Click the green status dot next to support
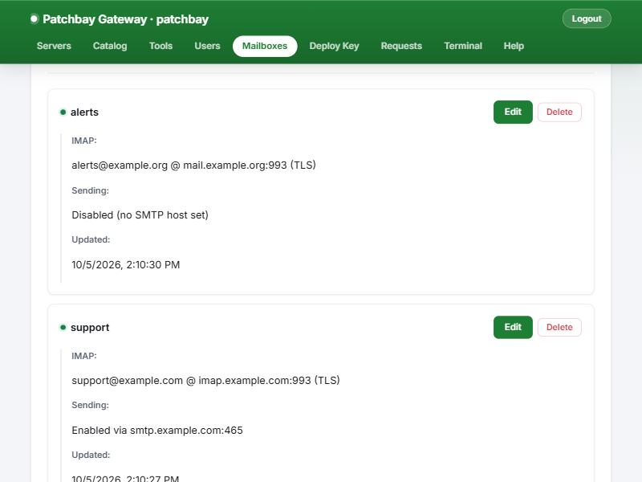 click(63, 328)
